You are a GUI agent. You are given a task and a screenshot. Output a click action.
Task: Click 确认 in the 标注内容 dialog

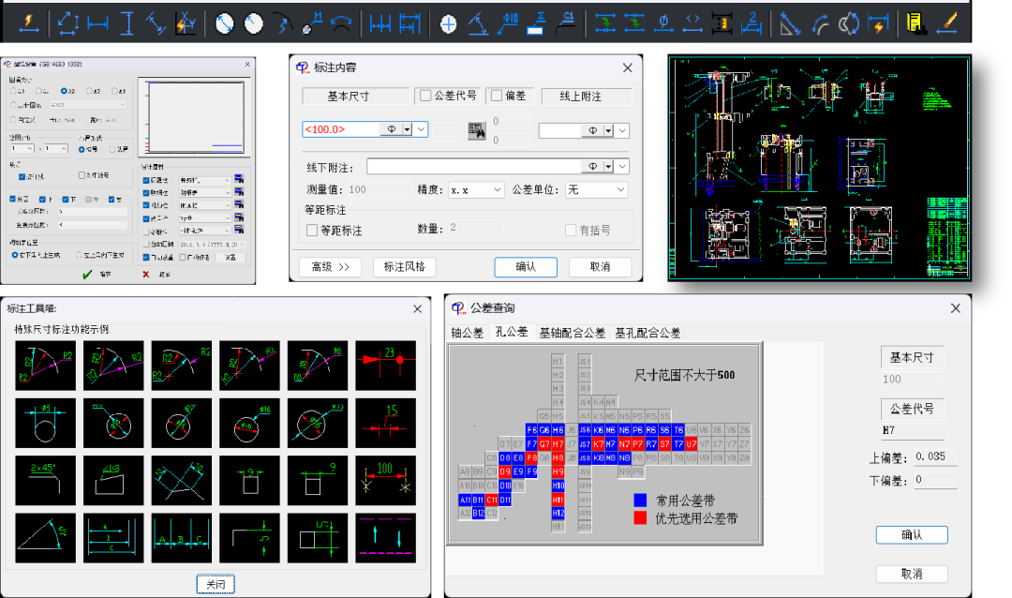click(x=526, y=267)
